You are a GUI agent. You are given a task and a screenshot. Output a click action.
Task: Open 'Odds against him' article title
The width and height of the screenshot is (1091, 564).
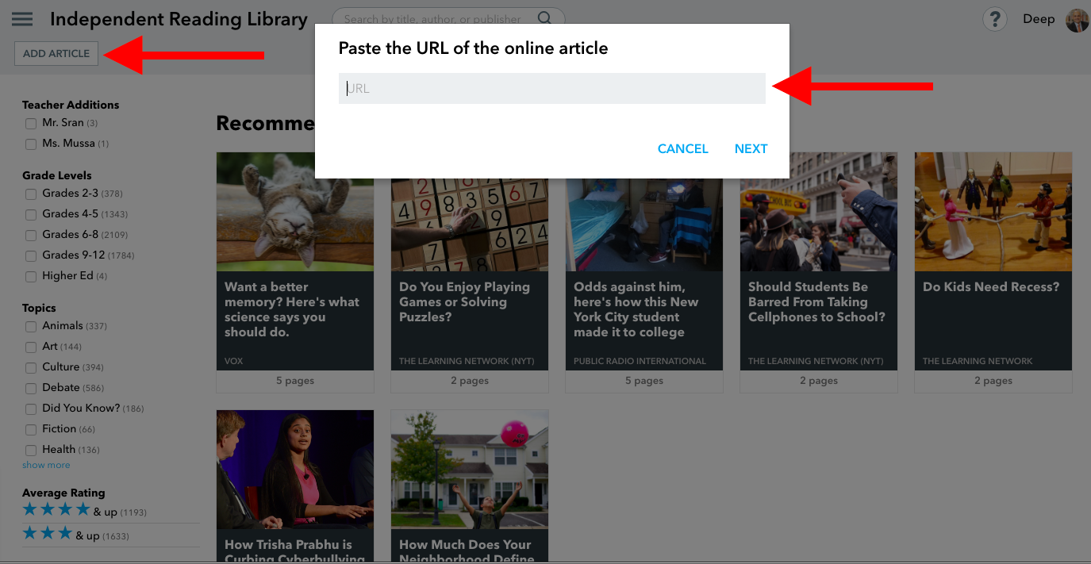point(636,309)
